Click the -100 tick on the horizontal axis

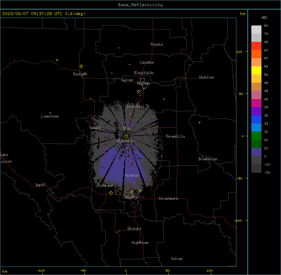coord(41,270)
